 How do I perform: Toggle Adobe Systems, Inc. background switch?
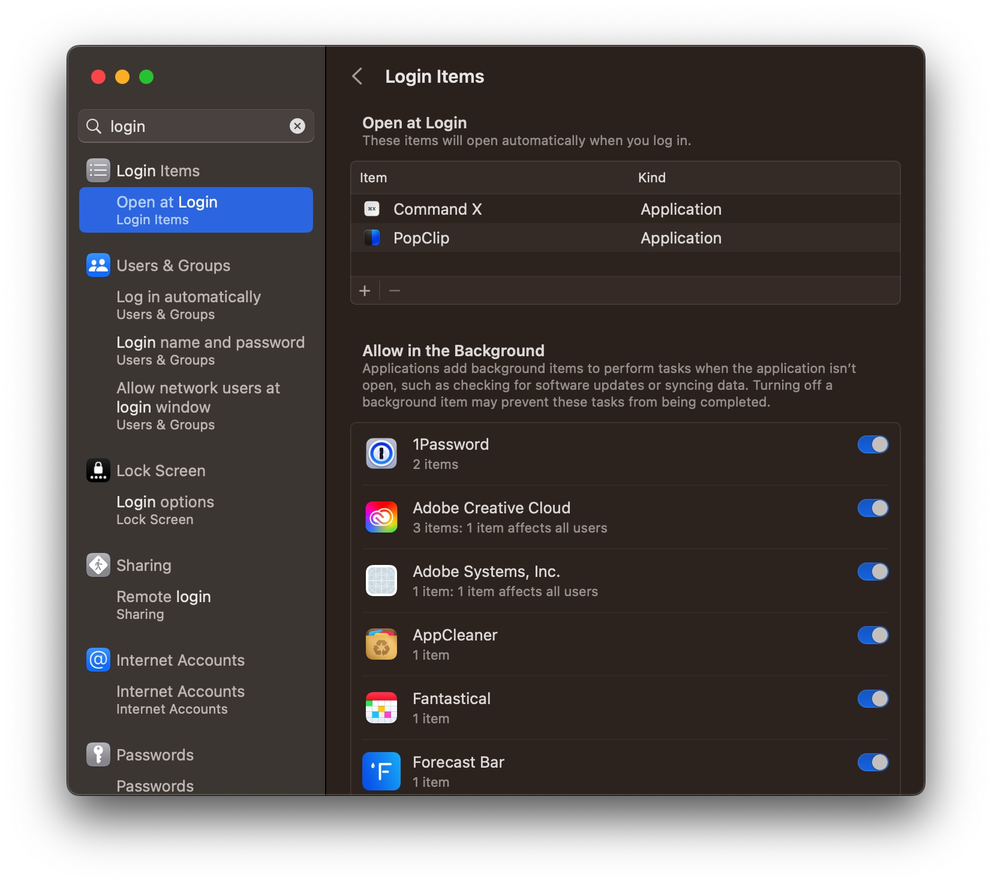tap(873, 572)
